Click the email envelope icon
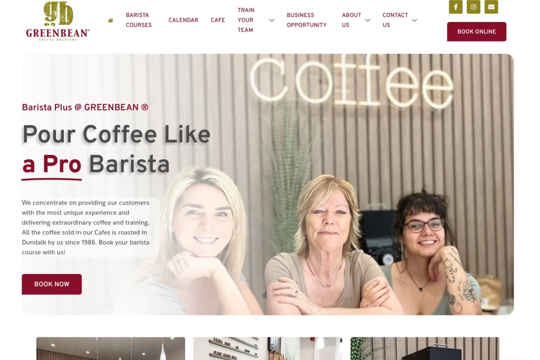540x360 pixels. pos(491,7)
